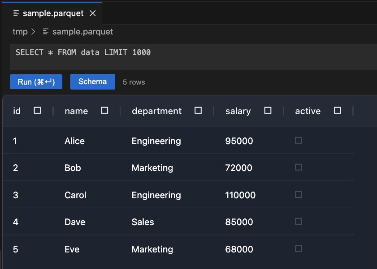
Task: Toggle the salary column header checkbox
Action: tap(268, 111)
